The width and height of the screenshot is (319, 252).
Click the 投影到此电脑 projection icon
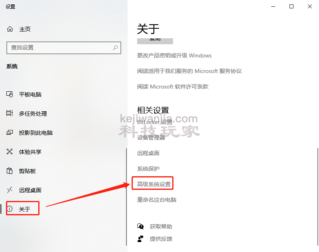(10, 133)
